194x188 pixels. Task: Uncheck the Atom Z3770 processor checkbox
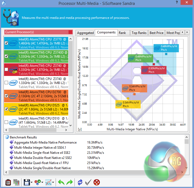pos(6,43)
